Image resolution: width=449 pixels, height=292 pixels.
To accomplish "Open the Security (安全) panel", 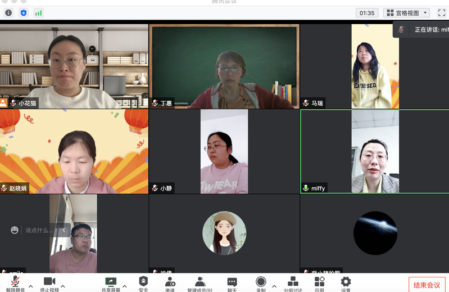I will [x=143, y=284].
